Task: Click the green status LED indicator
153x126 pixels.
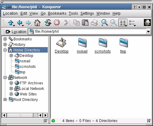Action: pos(53,121)
